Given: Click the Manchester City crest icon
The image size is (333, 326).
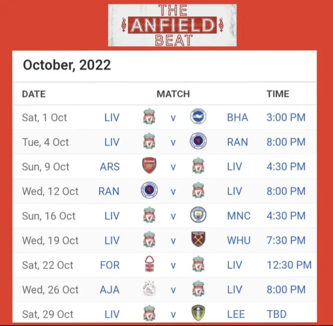Looking at the screenshot, I should pos(198,215).
